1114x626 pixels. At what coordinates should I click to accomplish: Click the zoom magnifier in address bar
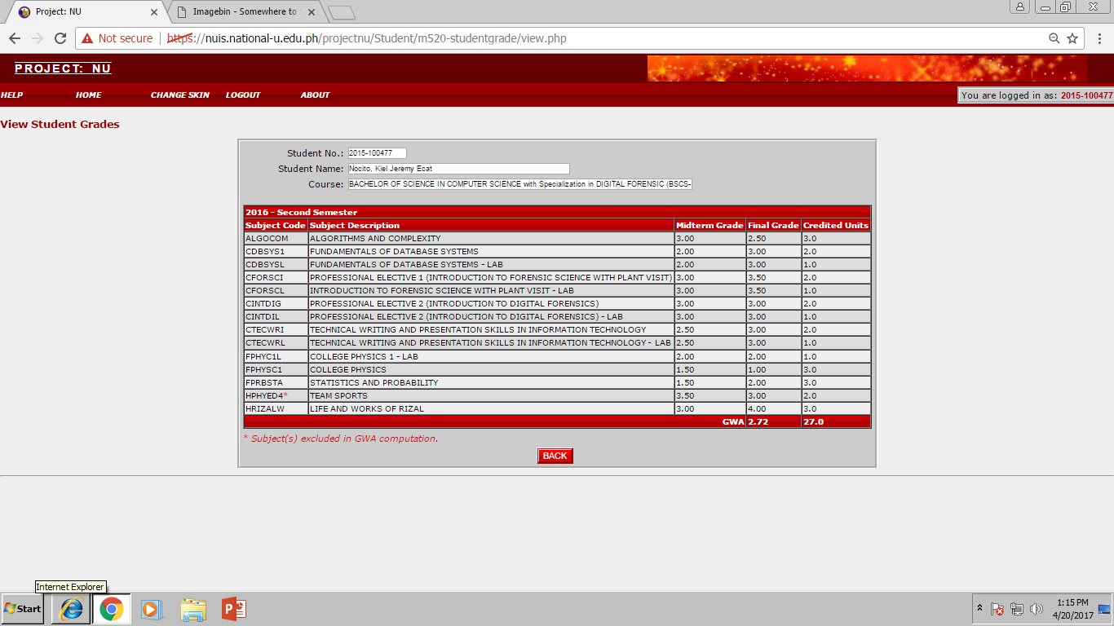[x=1054, y=38]
